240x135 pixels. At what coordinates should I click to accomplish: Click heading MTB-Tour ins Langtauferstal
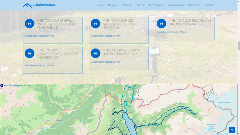57,54
